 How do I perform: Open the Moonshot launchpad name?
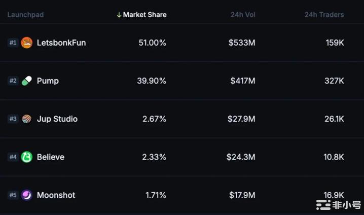[x=56, y=195]
